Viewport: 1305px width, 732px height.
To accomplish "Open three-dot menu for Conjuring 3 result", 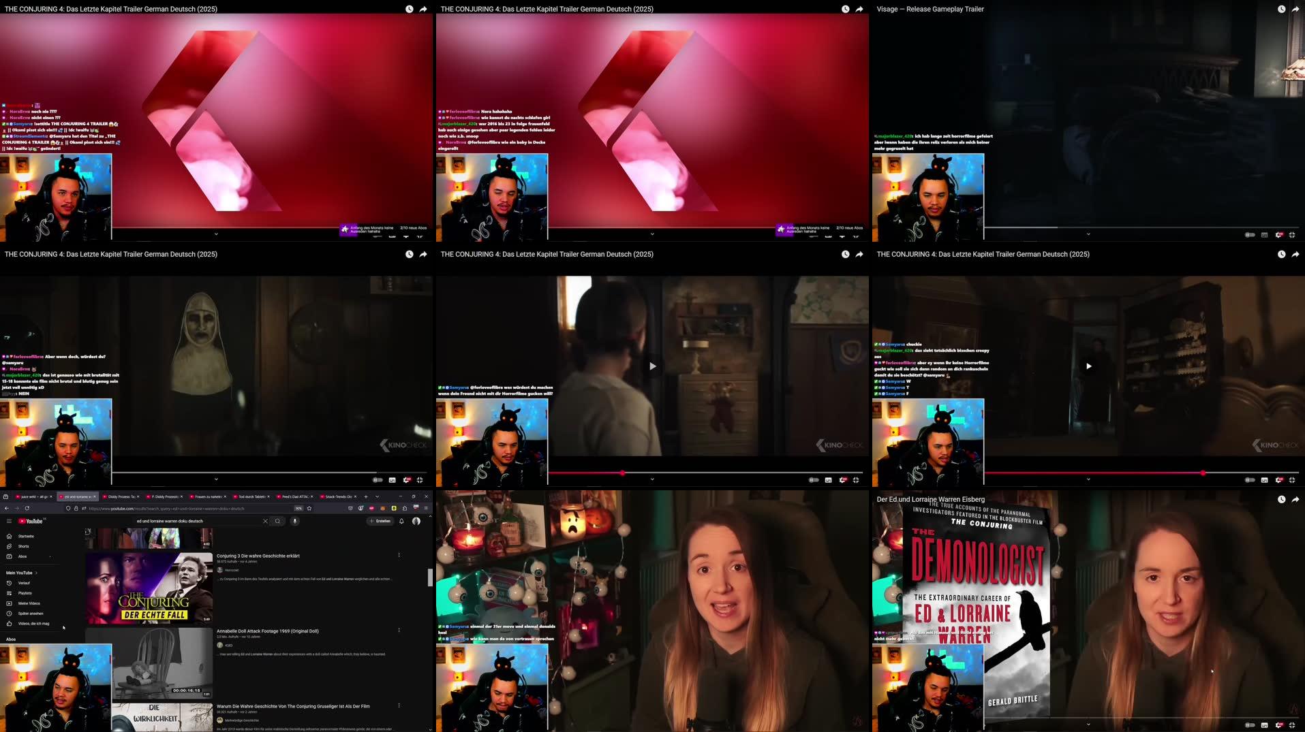I will [x=399, y=555].
